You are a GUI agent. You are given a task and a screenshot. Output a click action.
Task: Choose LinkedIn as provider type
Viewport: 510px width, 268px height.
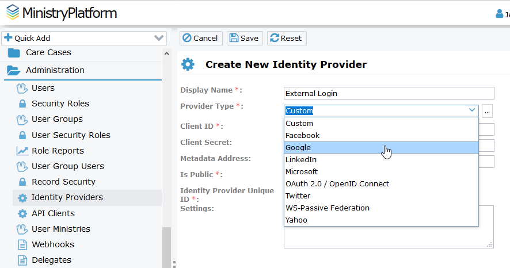click(x=381, y=159)
